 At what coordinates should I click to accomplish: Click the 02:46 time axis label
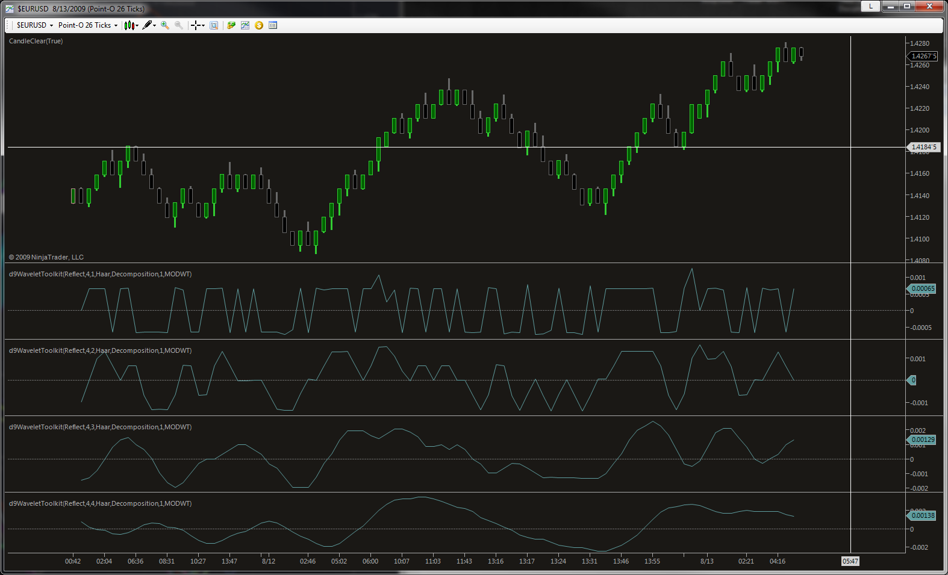click(308, 561)
